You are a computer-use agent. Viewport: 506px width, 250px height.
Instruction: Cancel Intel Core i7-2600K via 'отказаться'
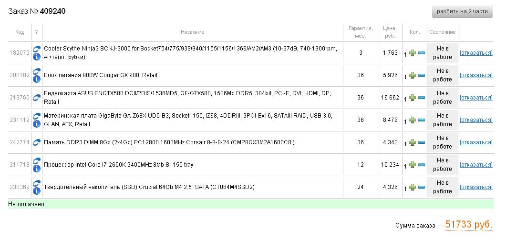[x=476, y=165]
